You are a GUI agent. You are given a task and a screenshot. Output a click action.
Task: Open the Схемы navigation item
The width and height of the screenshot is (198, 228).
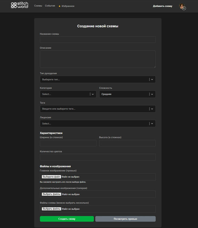point(38,6)
